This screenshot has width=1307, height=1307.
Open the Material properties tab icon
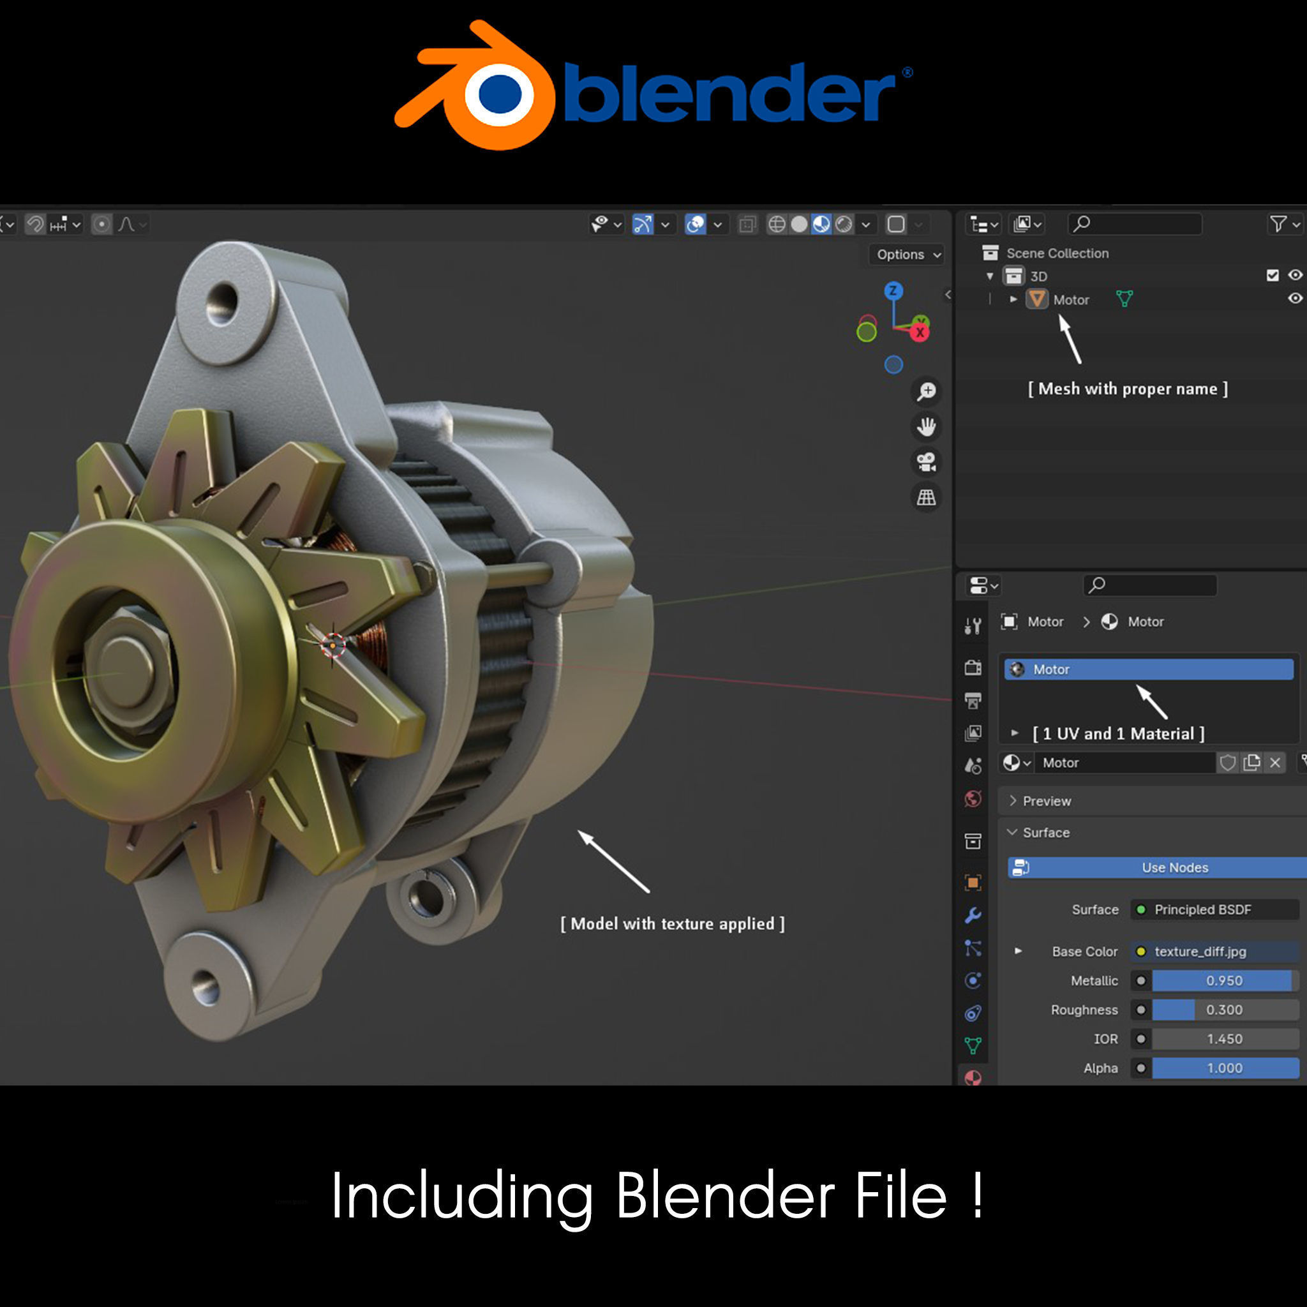click(x=973, y=1077)
